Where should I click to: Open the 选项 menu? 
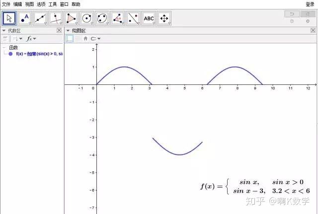pyautogui.click(x=41, y=4)
